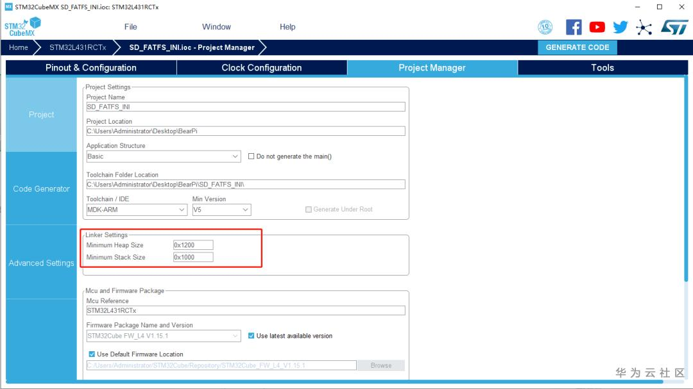This screenshot has height=389, width=693.
Task: Open the Help menu
Action: click(x=287, y=27)
